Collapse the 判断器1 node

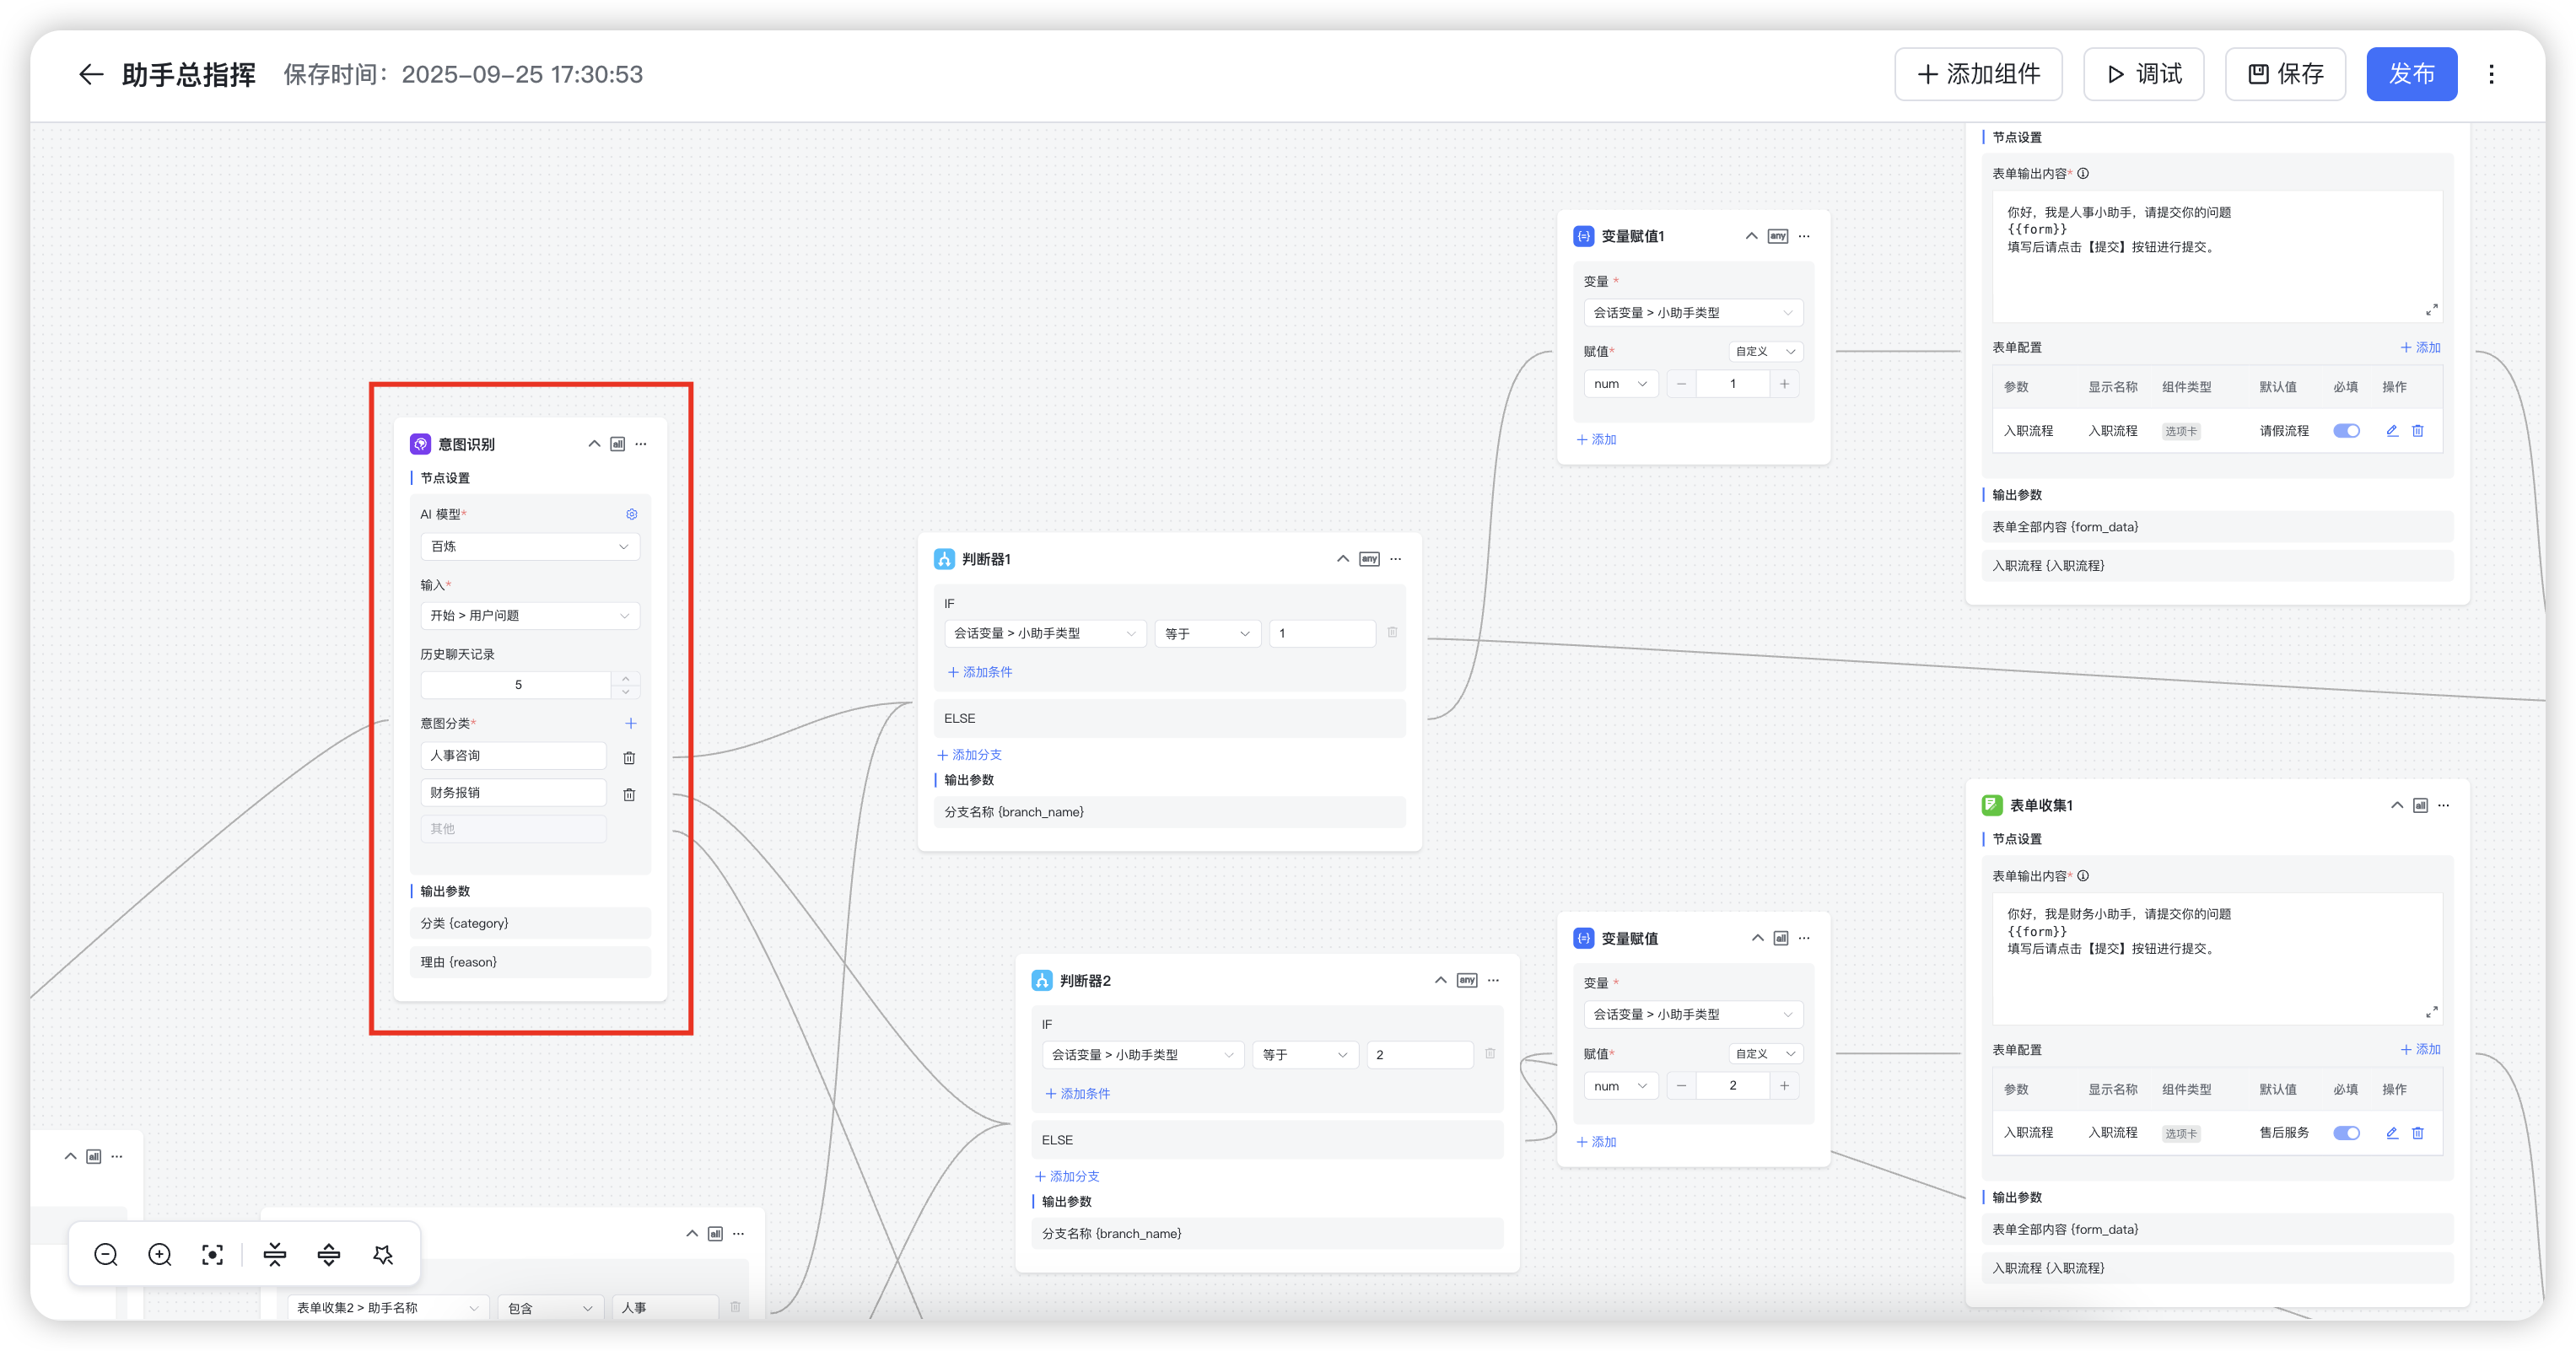point(1343,559)
